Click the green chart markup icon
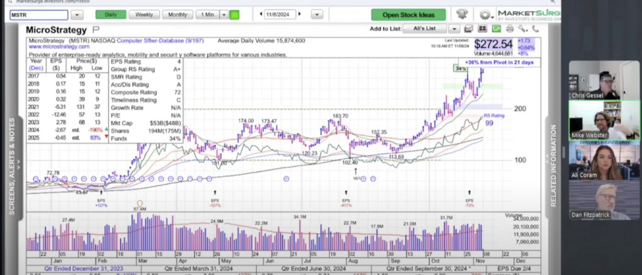Viewport: 642px width, 275px height. pos(496,29)
